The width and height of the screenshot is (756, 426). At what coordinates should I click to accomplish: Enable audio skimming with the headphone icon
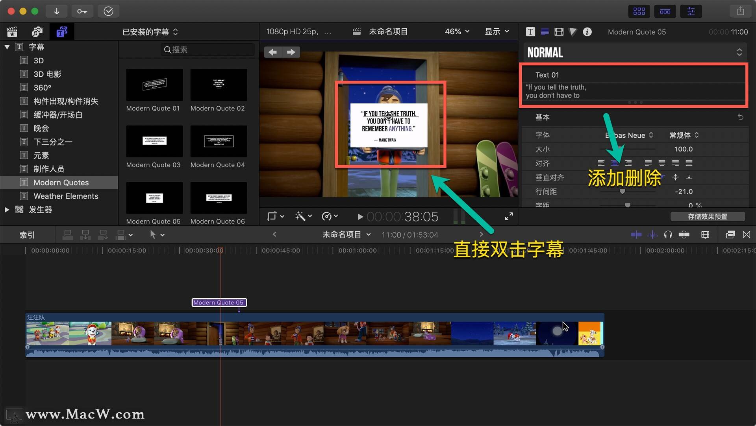(x=668, y=234)
